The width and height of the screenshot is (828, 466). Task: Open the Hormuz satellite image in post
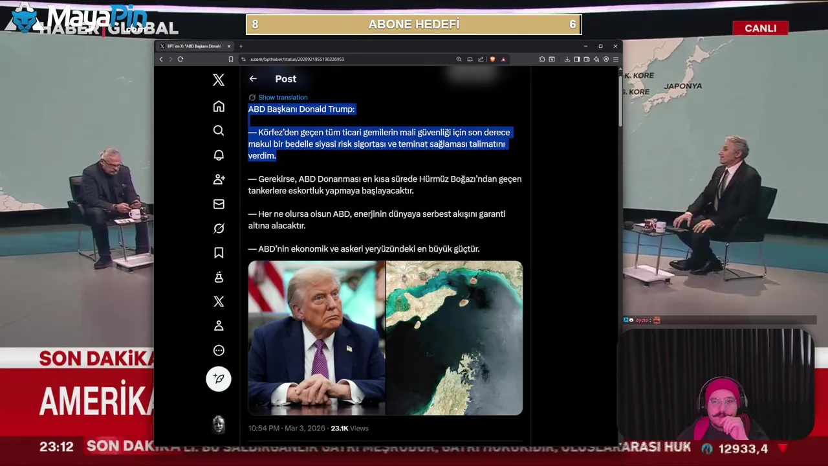pos(454,338)
